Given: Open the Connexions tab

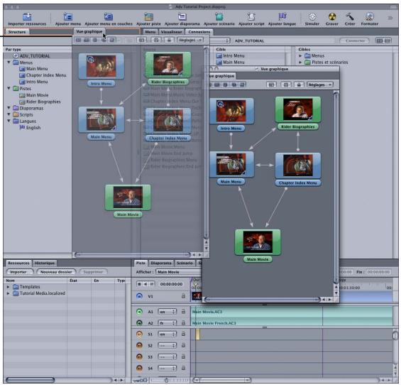Looking at the screenshot, I should coord(199,32).
